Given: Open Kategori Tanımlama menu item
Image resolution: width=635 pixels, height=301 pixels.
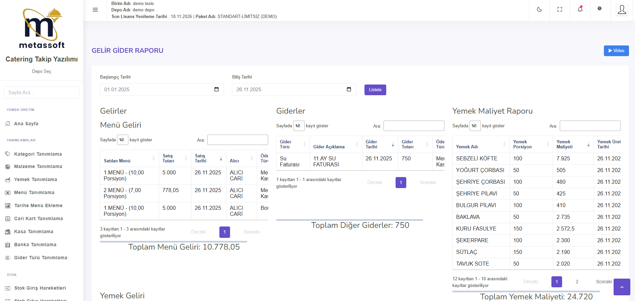Looking at the screenshot, I should coord(38,154).
